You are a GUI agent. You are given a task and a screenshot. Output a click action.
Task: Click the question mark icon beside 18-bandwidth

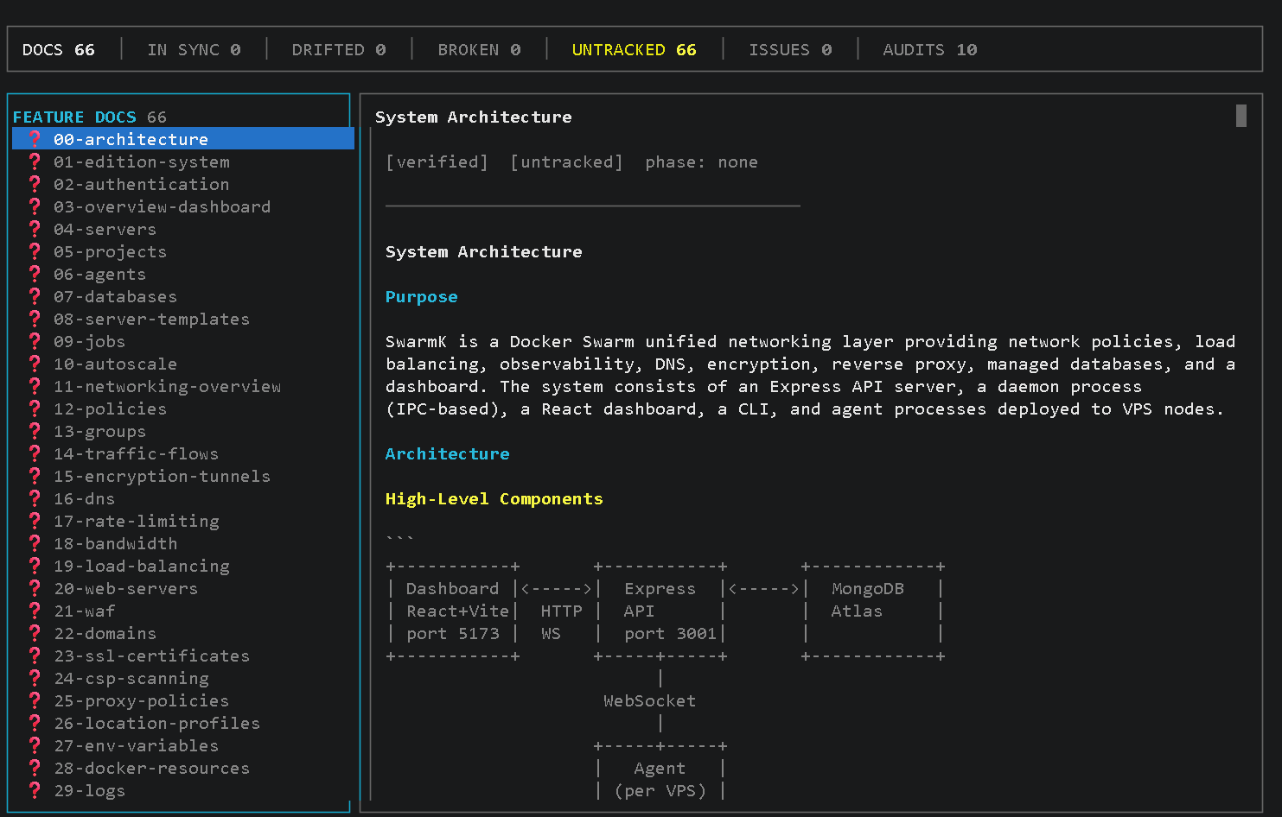point(35,543)
